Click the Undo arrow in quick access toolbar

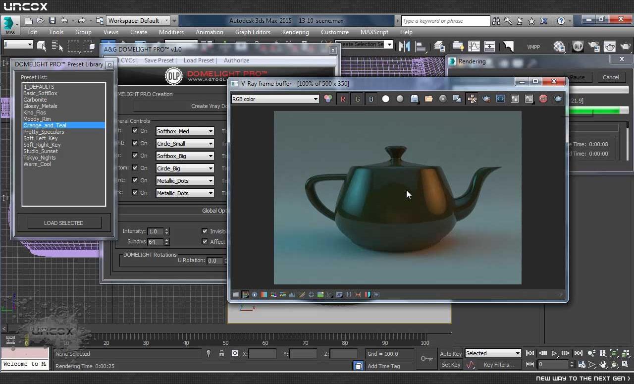[x=64, y=21]
